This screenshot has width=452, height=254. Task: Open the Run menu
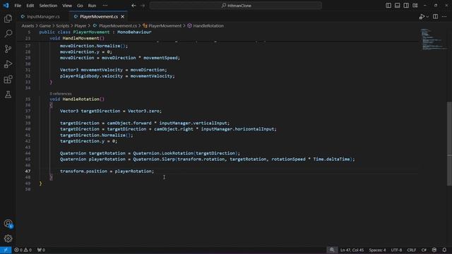click(x=92, y=6)
